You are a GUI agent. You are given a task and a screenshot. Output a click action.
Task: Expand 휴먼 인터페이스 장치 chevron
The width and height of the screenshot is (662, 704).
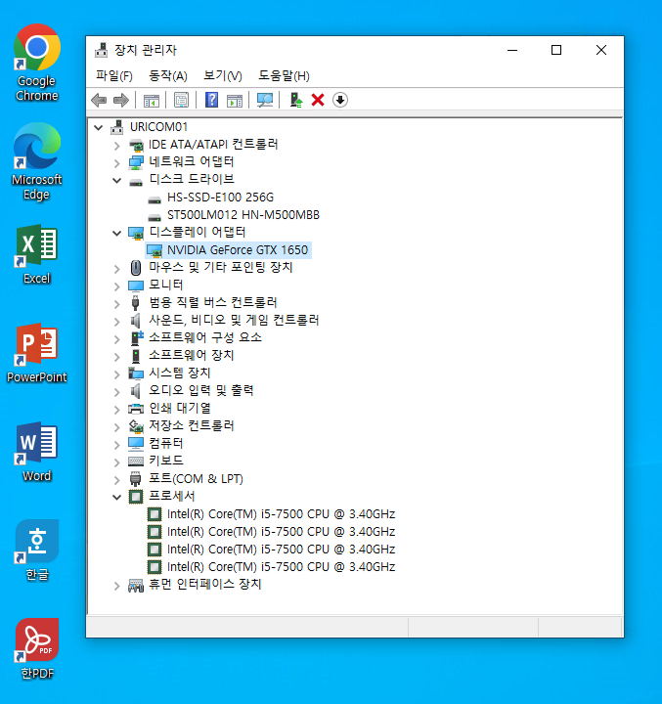tap(116, 586)
